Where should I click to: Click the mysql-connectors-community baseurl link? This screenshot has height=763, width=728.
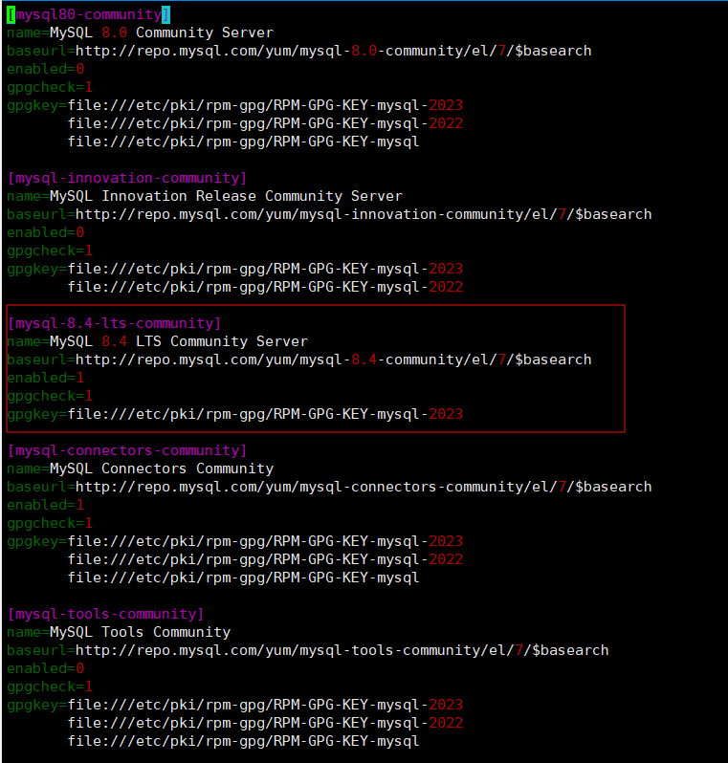[x=364, y=487]
